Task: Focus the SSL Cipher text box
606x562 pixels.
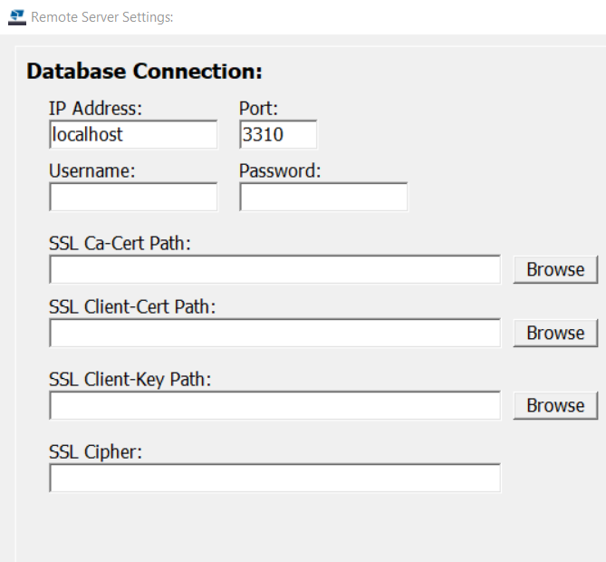Action: pos(274,478)
